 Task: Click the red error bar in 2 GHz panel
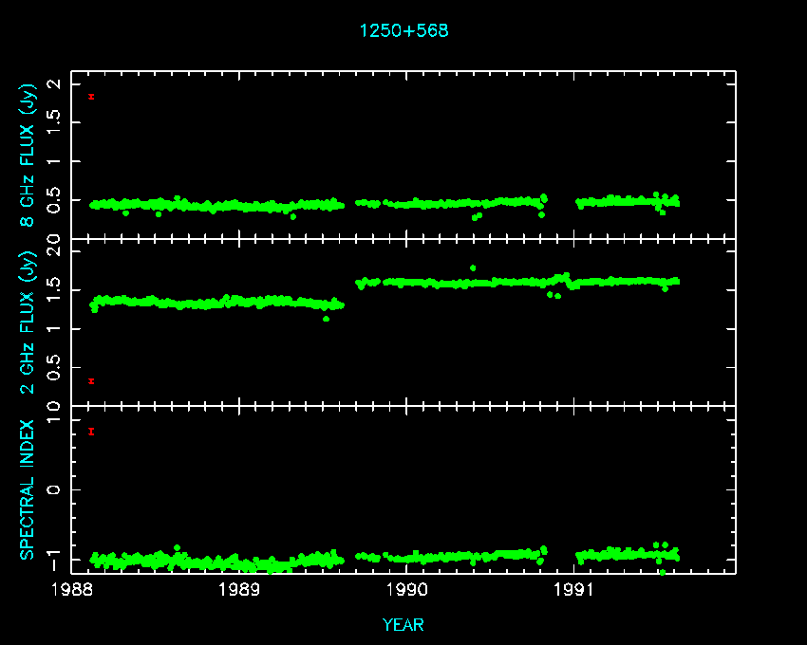(91, 381)
